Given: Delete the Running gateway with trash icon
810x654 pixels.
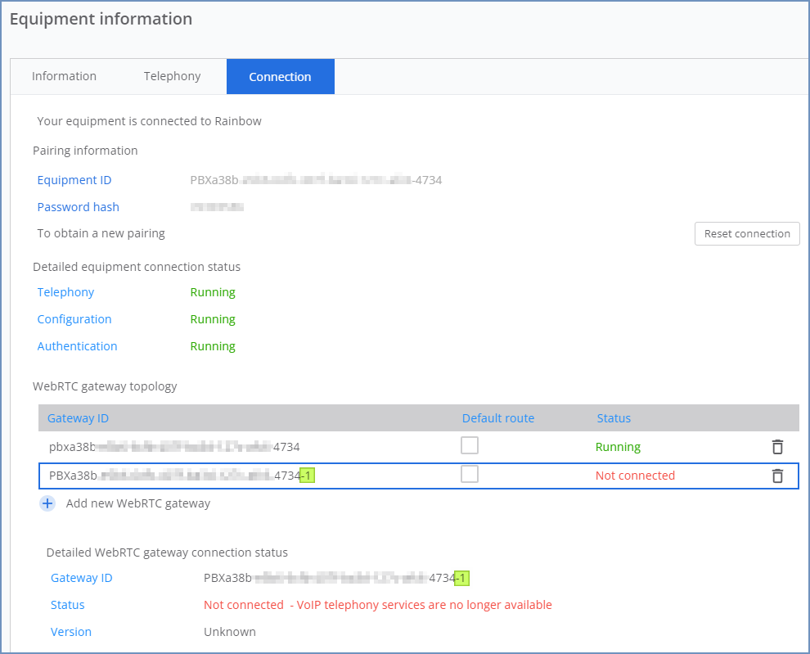Looking at the screenshot, I should point(777,447).
